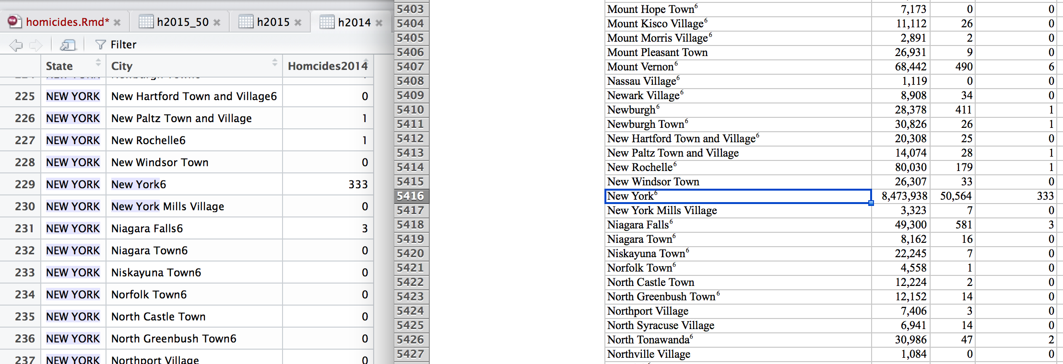The height and width of the screenshot is (364, 1063).
Task: Sort by City using column sort arrows
Action: tap(275, 62)
